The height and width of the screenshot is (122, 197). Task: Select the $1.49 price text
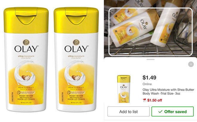[149, 78]
